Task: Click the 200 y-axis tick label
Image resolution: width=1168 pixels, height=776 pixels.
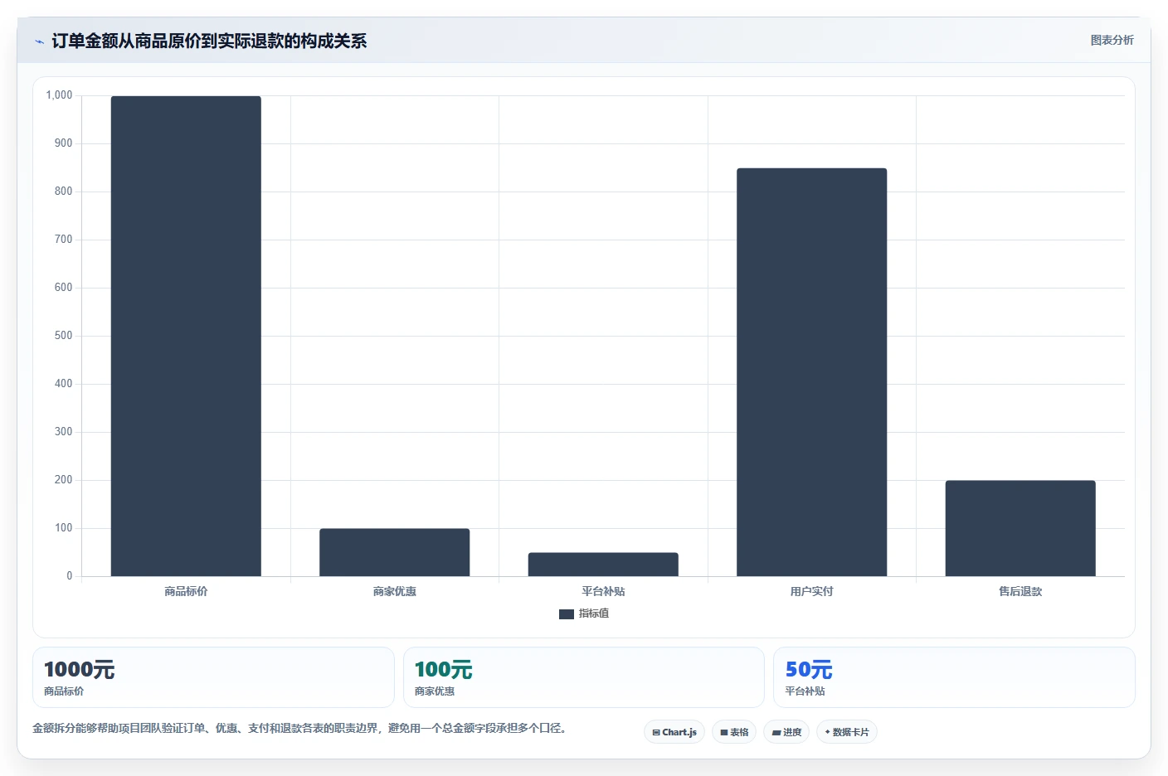Action: 63,480
